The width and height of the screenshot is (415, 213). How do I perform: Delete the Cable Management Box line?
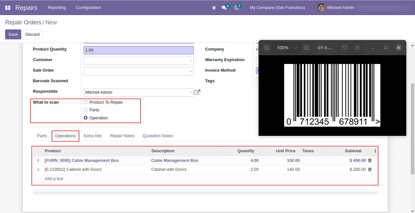click(370, 161)
